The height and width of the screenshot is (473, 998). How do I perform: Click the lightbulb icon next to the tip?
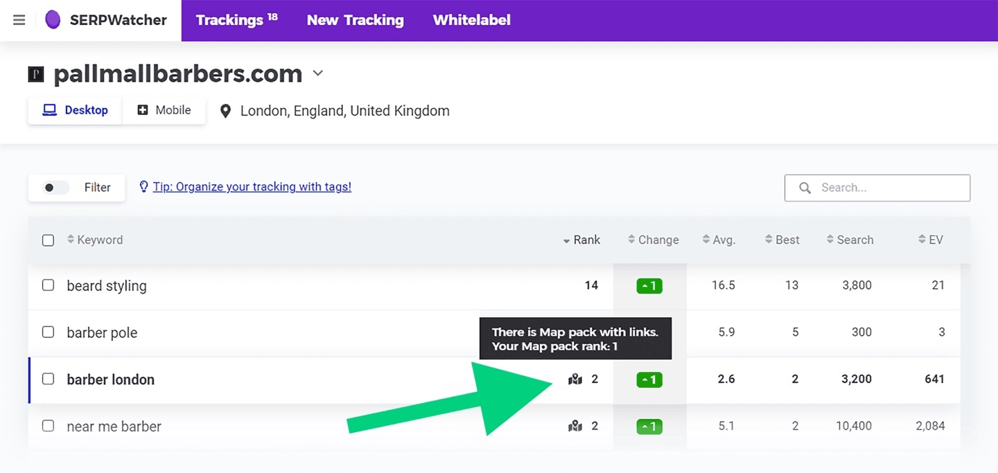coord(143,186)
